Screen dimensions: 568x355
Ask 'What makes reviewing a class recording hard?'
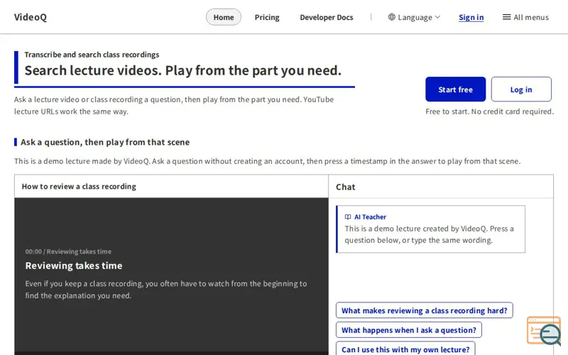[x=424, y=310]
